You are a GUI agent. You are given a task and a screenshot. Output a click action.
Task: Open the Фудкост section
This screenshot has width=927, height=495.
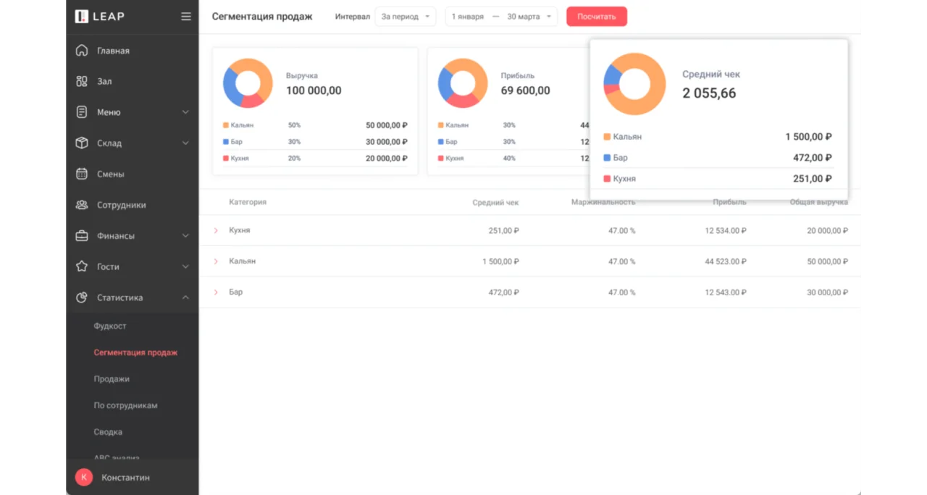point(110,326)
